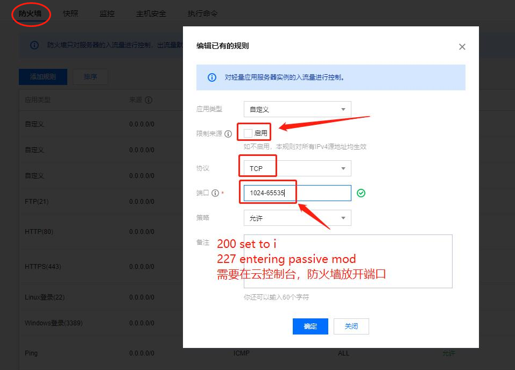
Task: Switch to the 主机安全 tab
Action: click(x=151, y=13)
